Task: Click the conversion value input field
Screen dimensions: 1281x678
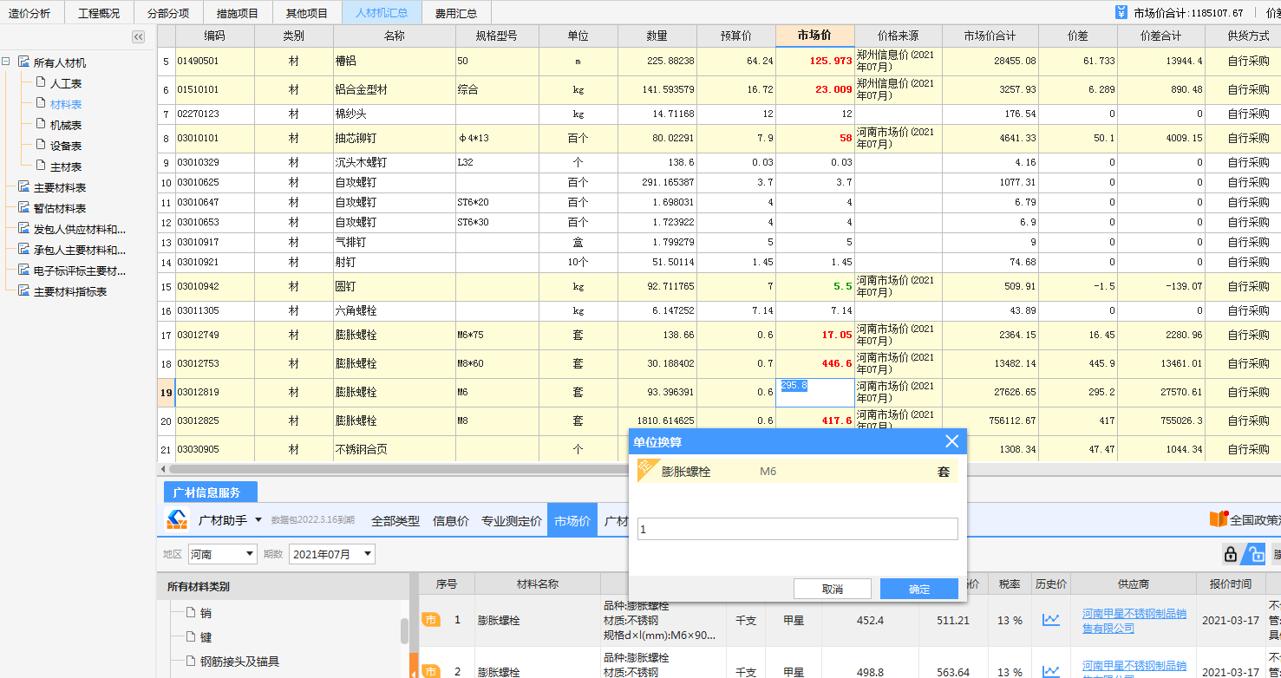Action: [797, 529]
